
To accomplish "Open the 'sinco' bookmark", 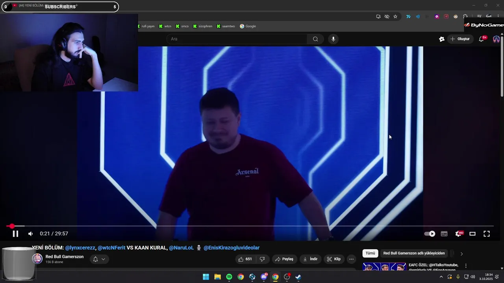I will (x=182, y=26).
